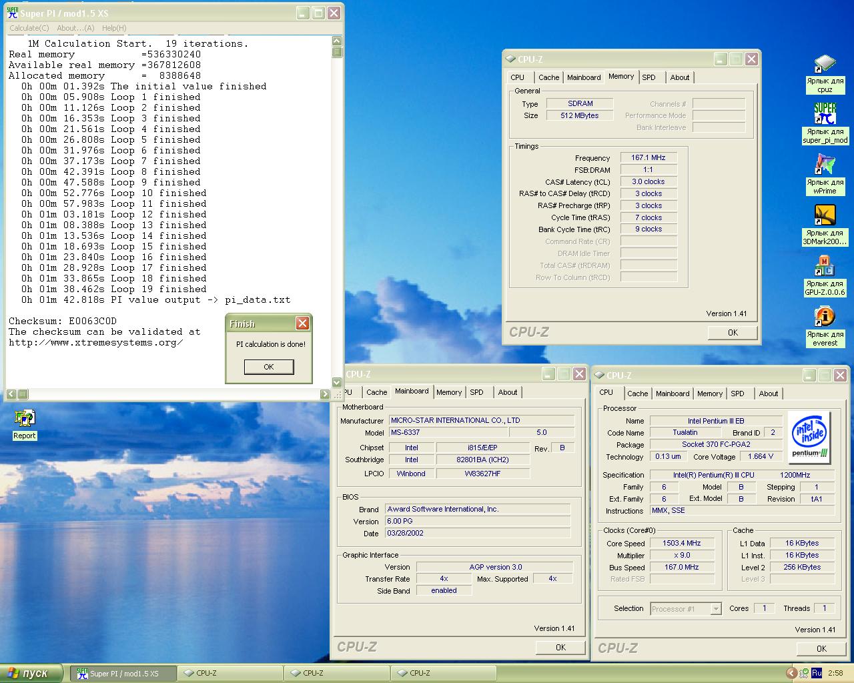Click the 167.1 MHz memory frequency field
854x683 pixels.
(x=649, y=158)
